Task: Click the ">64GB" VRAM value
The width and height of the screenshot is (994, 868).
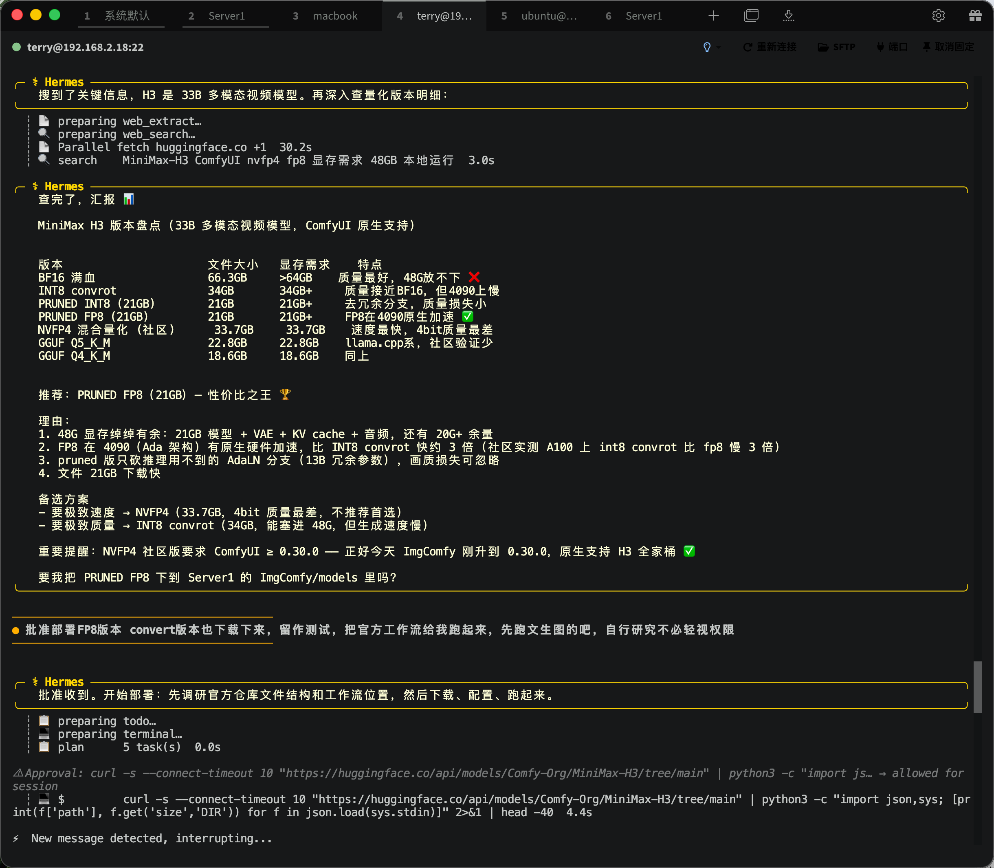Action: [296, 278]
